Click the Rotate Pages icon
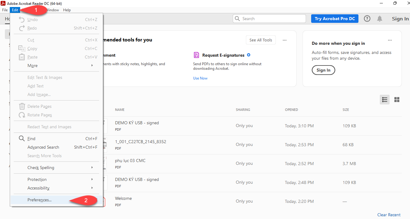 pos(22,115)
